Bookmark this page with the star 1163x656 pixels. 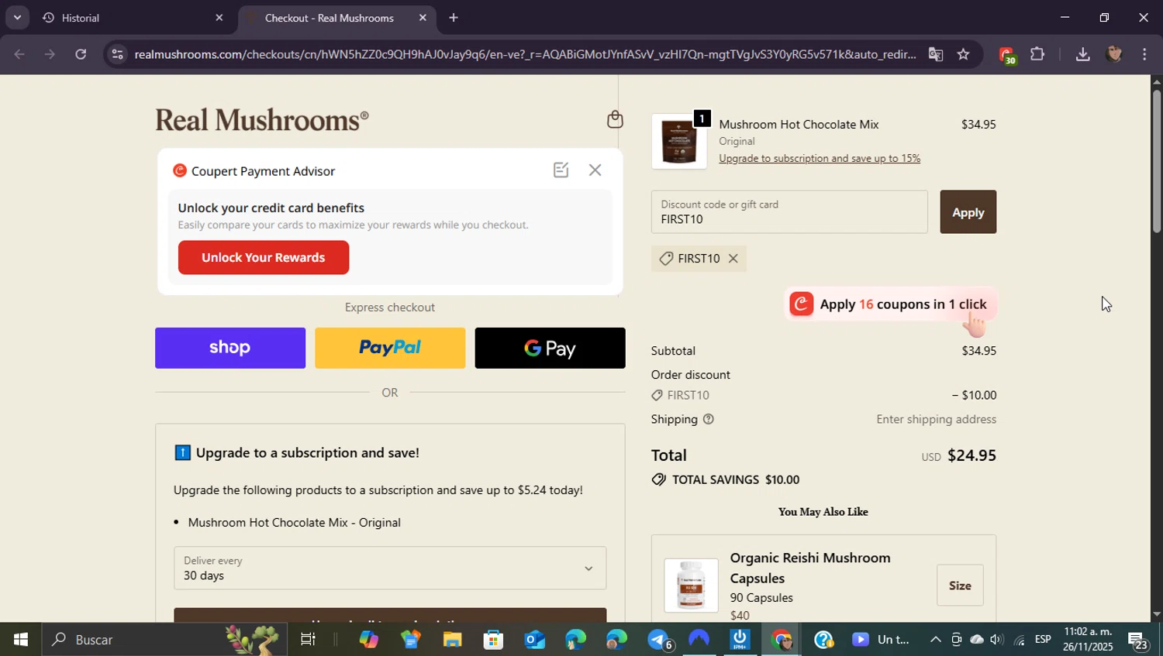pos(963,54)
